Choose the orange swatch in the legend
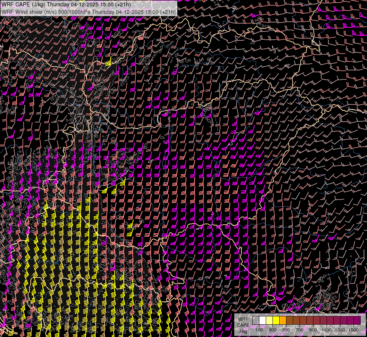This screenshot has width=367, height=337. [x=283, y=321]
